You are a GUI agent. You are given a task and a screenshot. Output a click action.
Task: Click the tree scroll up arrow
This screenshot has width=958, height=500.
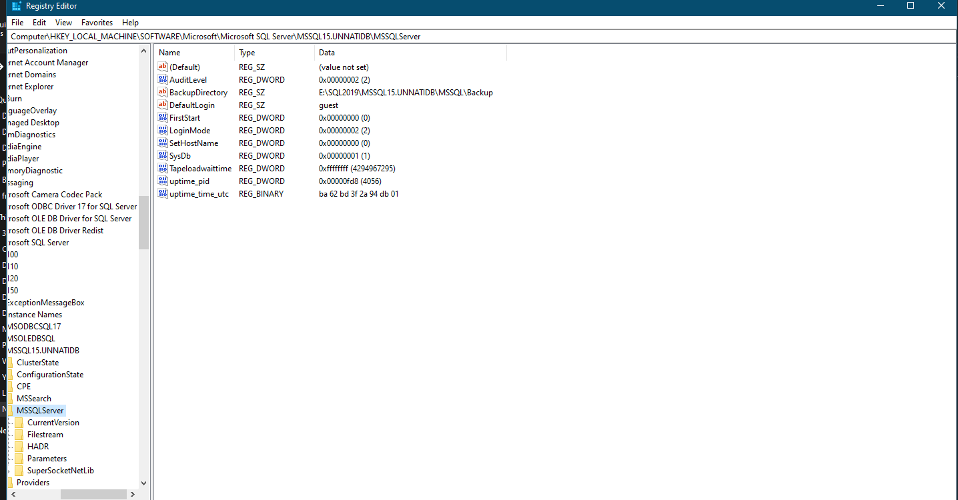[x=143, y=51]
